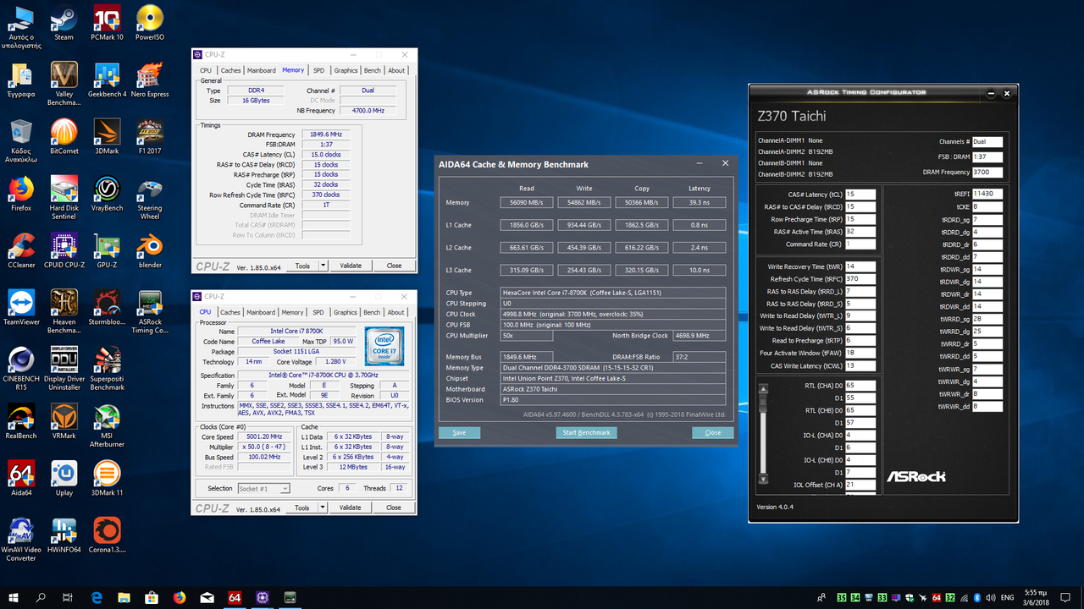Screen dimensions: 1084x609
Task: Open CPUID CPU-Z desktop shortcut
Action: click(x=64, y=250)
